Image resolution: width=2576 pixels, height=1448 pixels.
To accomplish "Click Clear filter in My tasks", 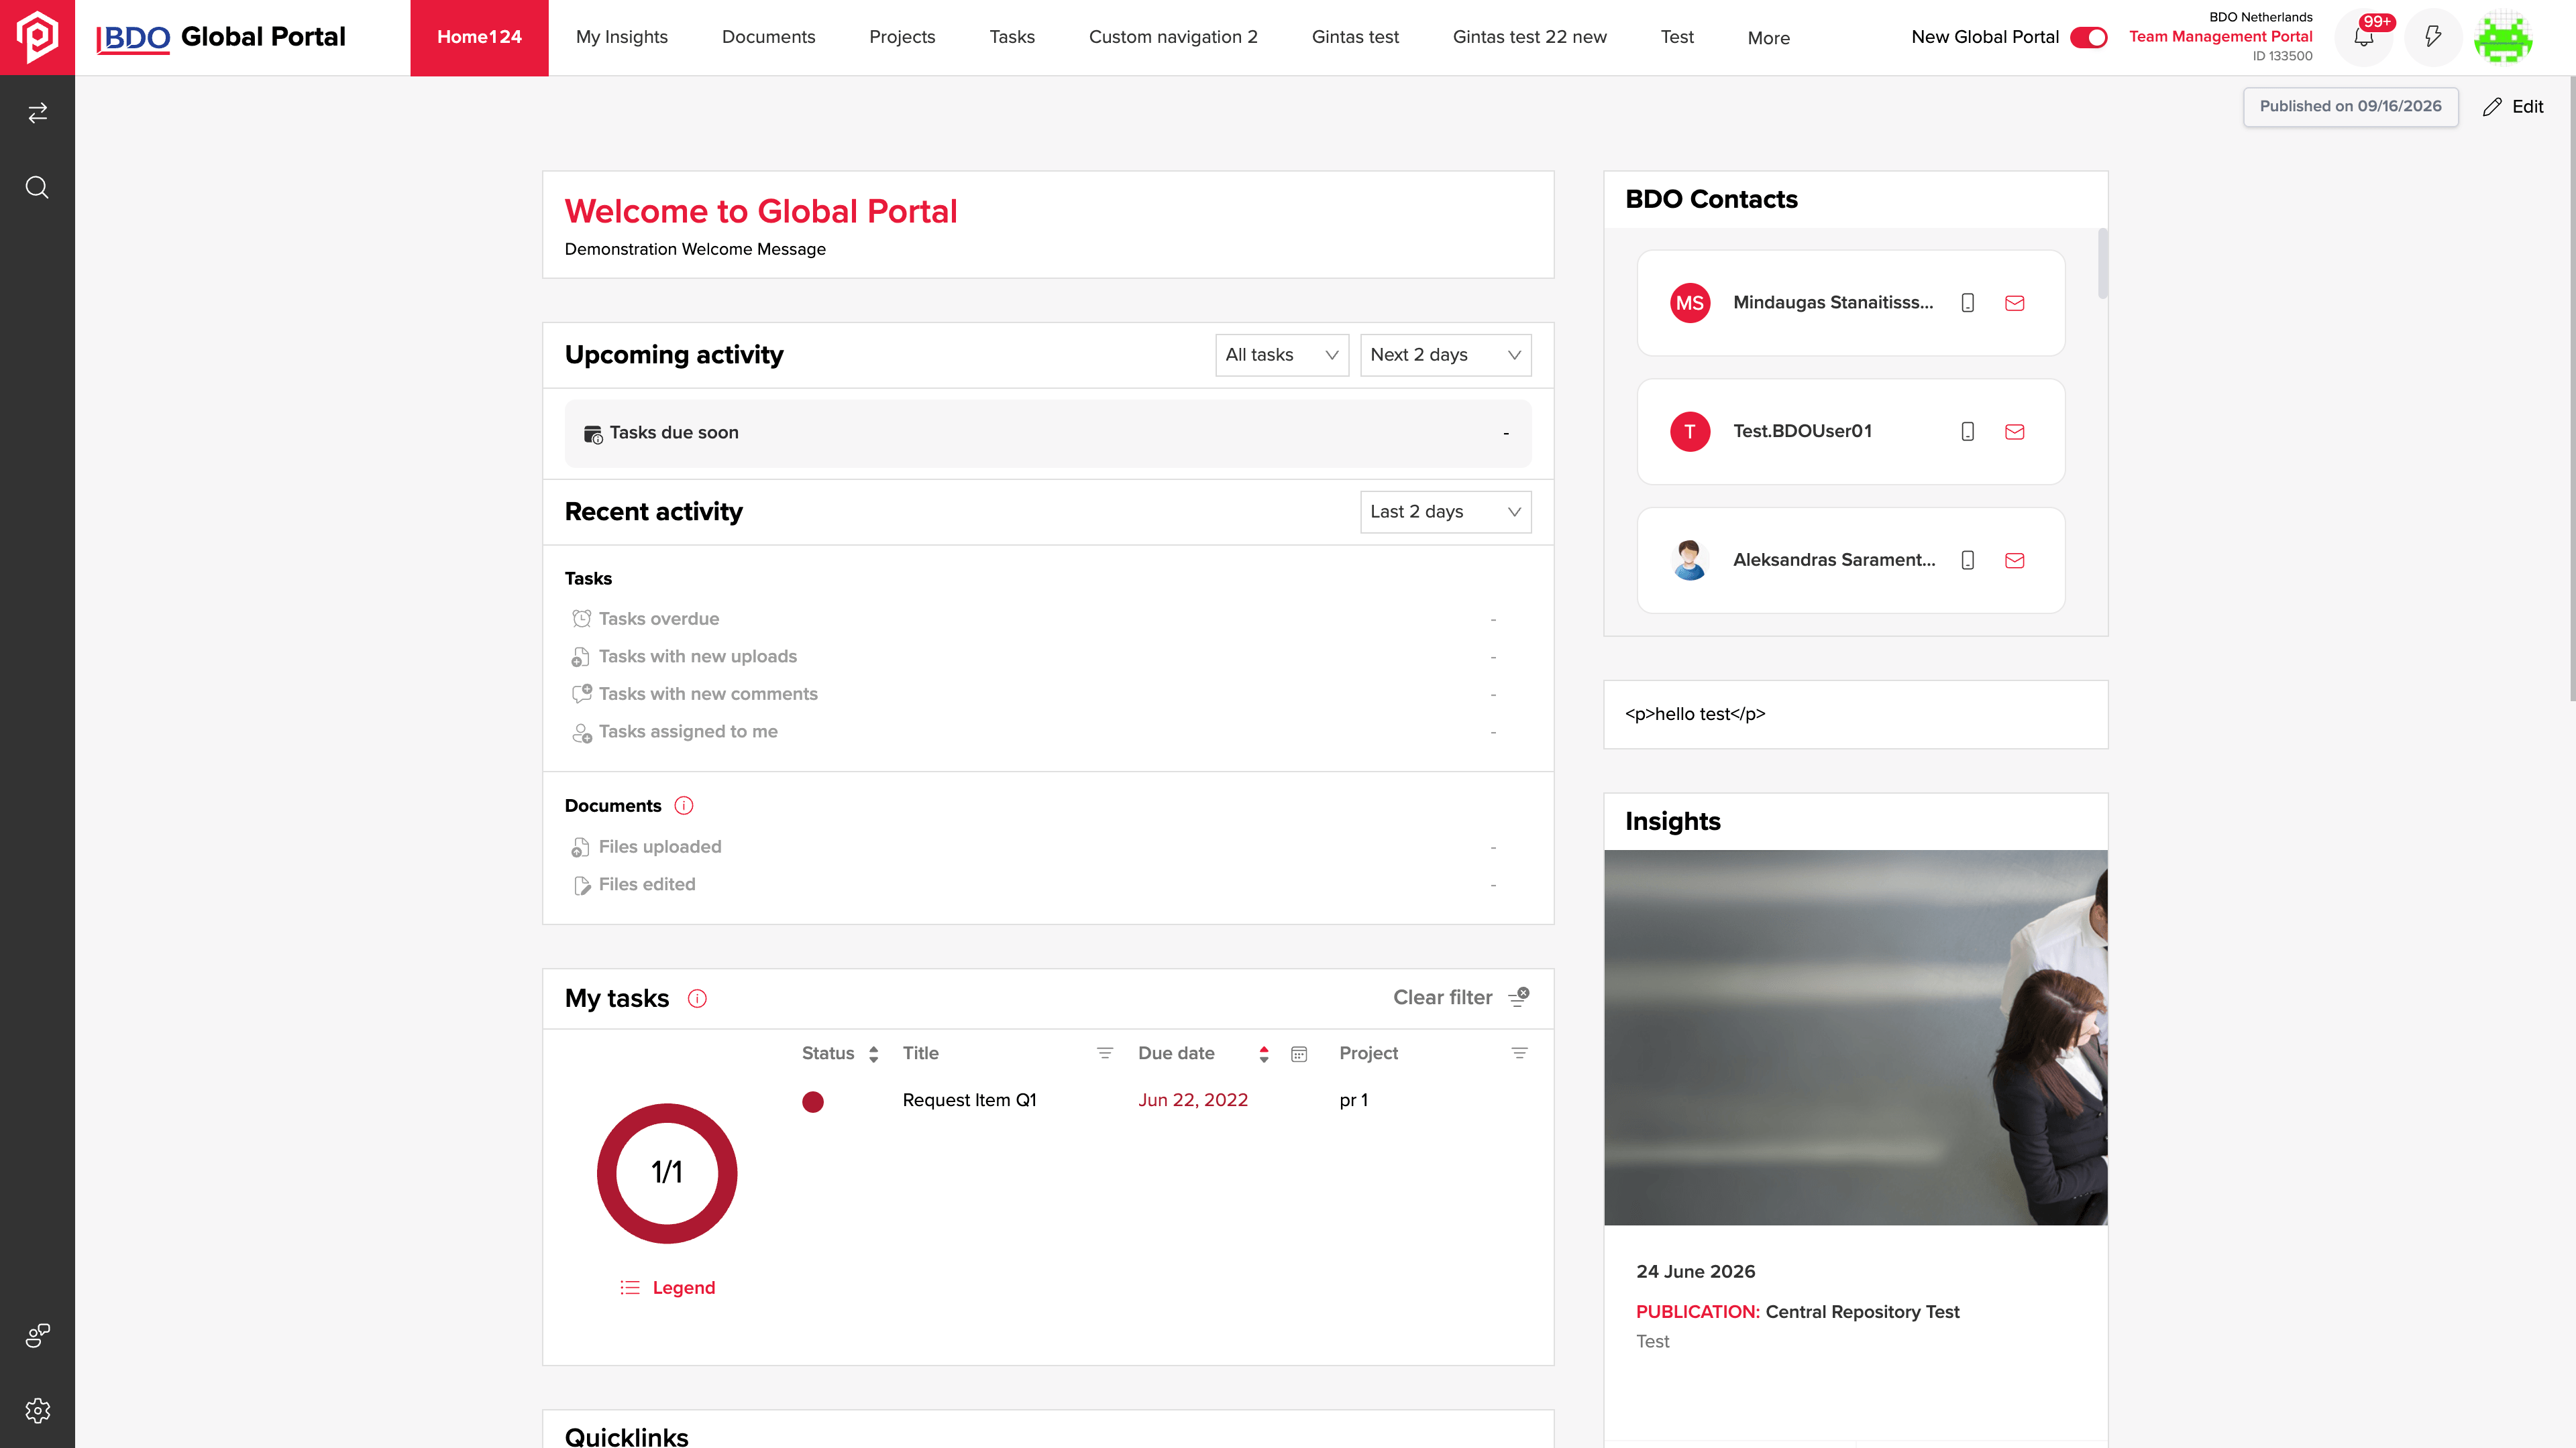I will pyautogui.click(x=1460, y=998).
